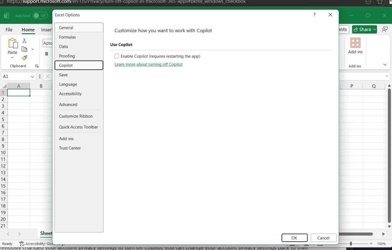This screenshot has height=250, width=392.
Task: Click the Paste clipboard icon
Action: (13, 43)
